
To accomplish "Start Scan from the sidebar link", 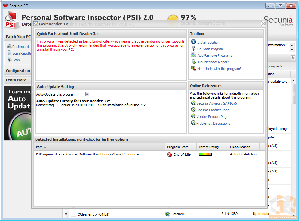I will (16, 60).
